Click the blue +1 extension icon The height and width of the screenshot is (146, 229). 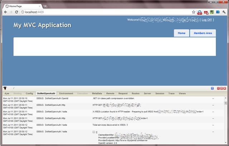tap(217, 12)
